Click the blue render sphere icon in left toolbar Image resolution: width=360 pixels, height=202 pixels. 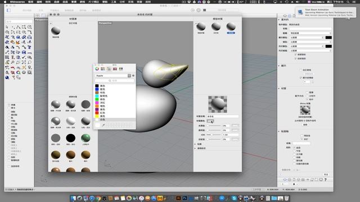click(7, 77)
